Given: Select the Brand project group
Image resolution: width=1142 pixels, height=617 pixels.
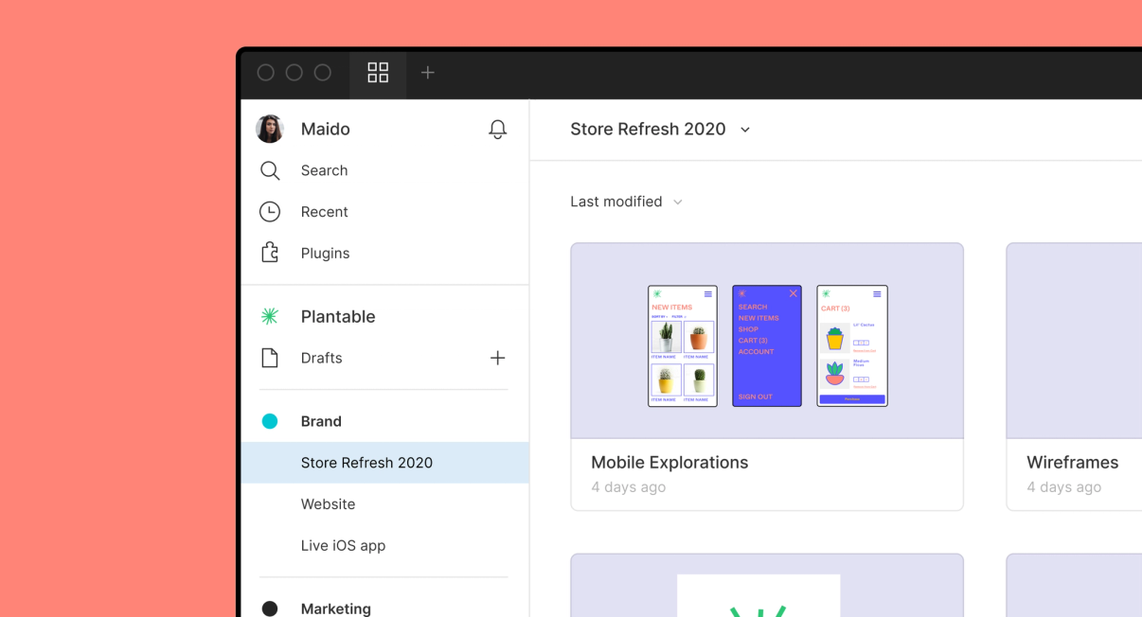Looking at the screenshot, I should pyautogui.click(x=321, y=421).
